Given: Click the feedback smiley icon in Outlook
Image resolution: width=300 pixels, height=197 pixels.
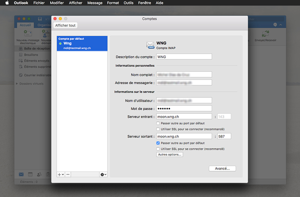Looking at the screenshot, I should point(275,25).
